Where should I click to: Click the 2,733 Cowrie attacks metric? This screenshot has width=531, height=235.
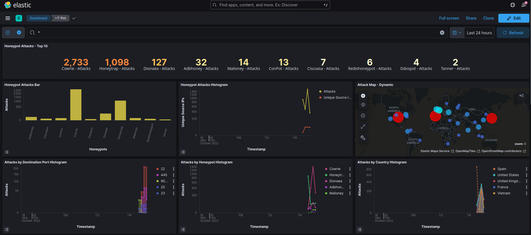click(75, 64)
